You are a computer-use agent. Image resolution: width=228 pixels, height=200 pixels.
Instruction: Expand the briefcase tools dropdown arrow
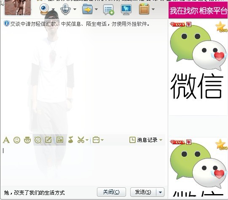coord(102,140)
